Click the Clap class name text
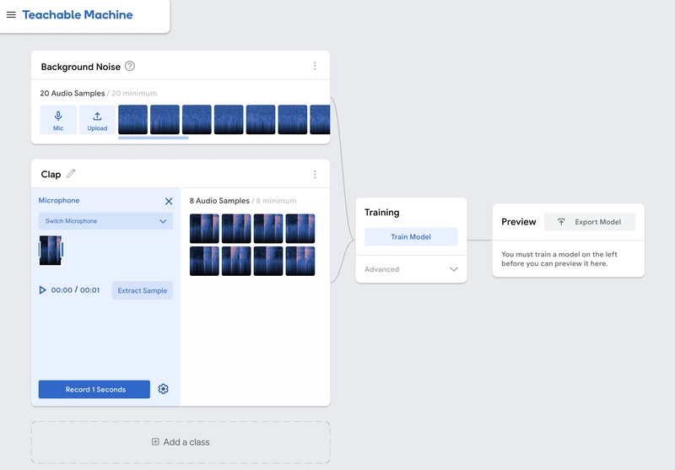This screenshot has height=470, width=675. 51,175
